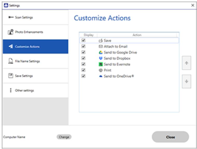
Task: Click the Save Settings floppy disk icon
Action: tap(11, 76)
